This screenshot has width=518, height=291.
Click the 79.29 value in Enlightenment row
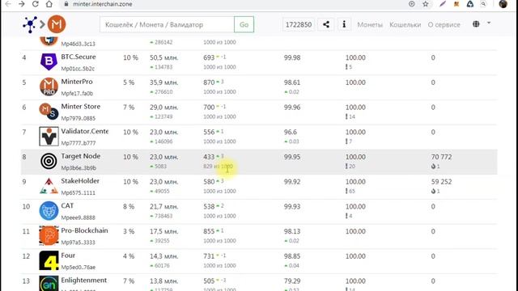tap(292, 280)
